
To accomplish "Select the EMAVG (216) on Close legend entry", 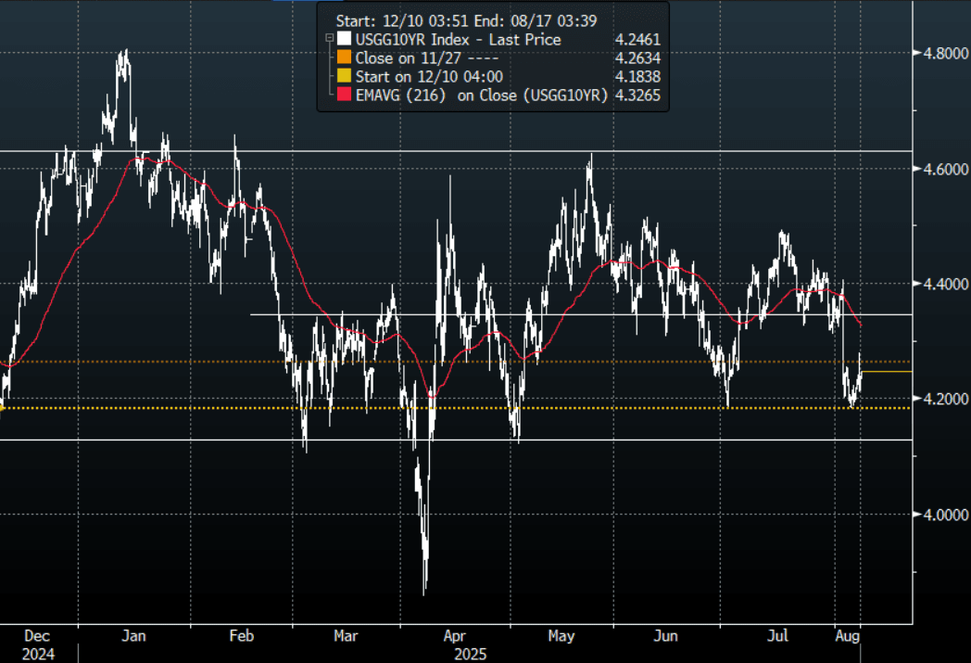I will coord(481,96).
